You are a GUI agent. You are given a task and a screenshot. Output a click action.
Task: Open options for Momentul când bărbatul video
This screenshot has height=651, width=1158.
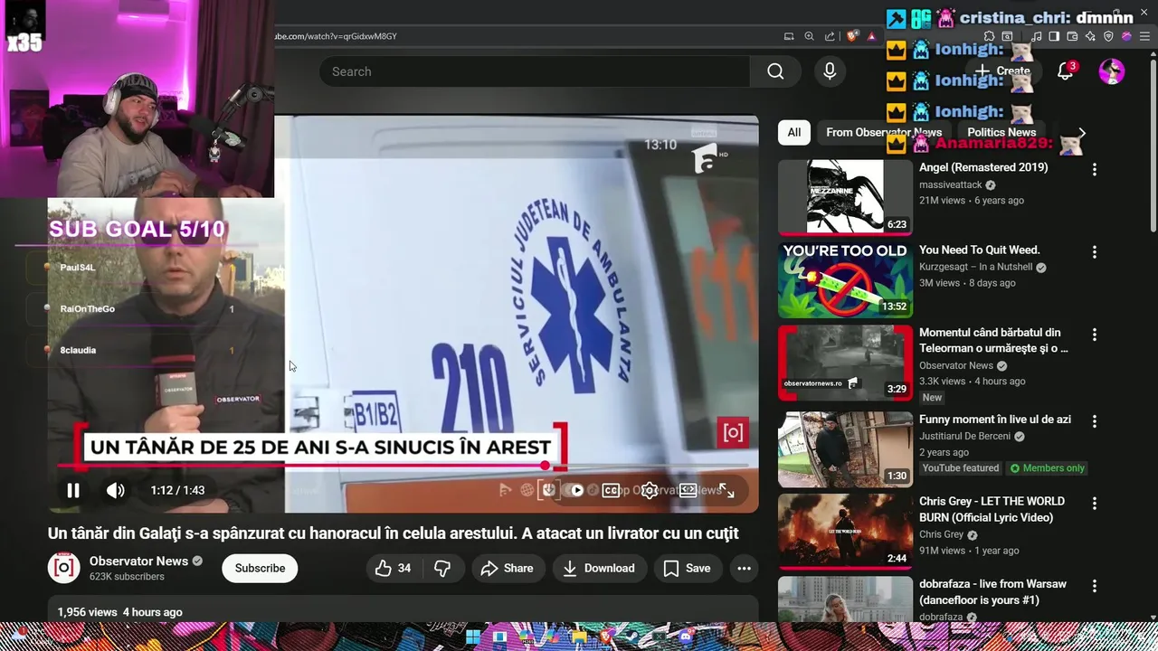(x=1095, y=335)
